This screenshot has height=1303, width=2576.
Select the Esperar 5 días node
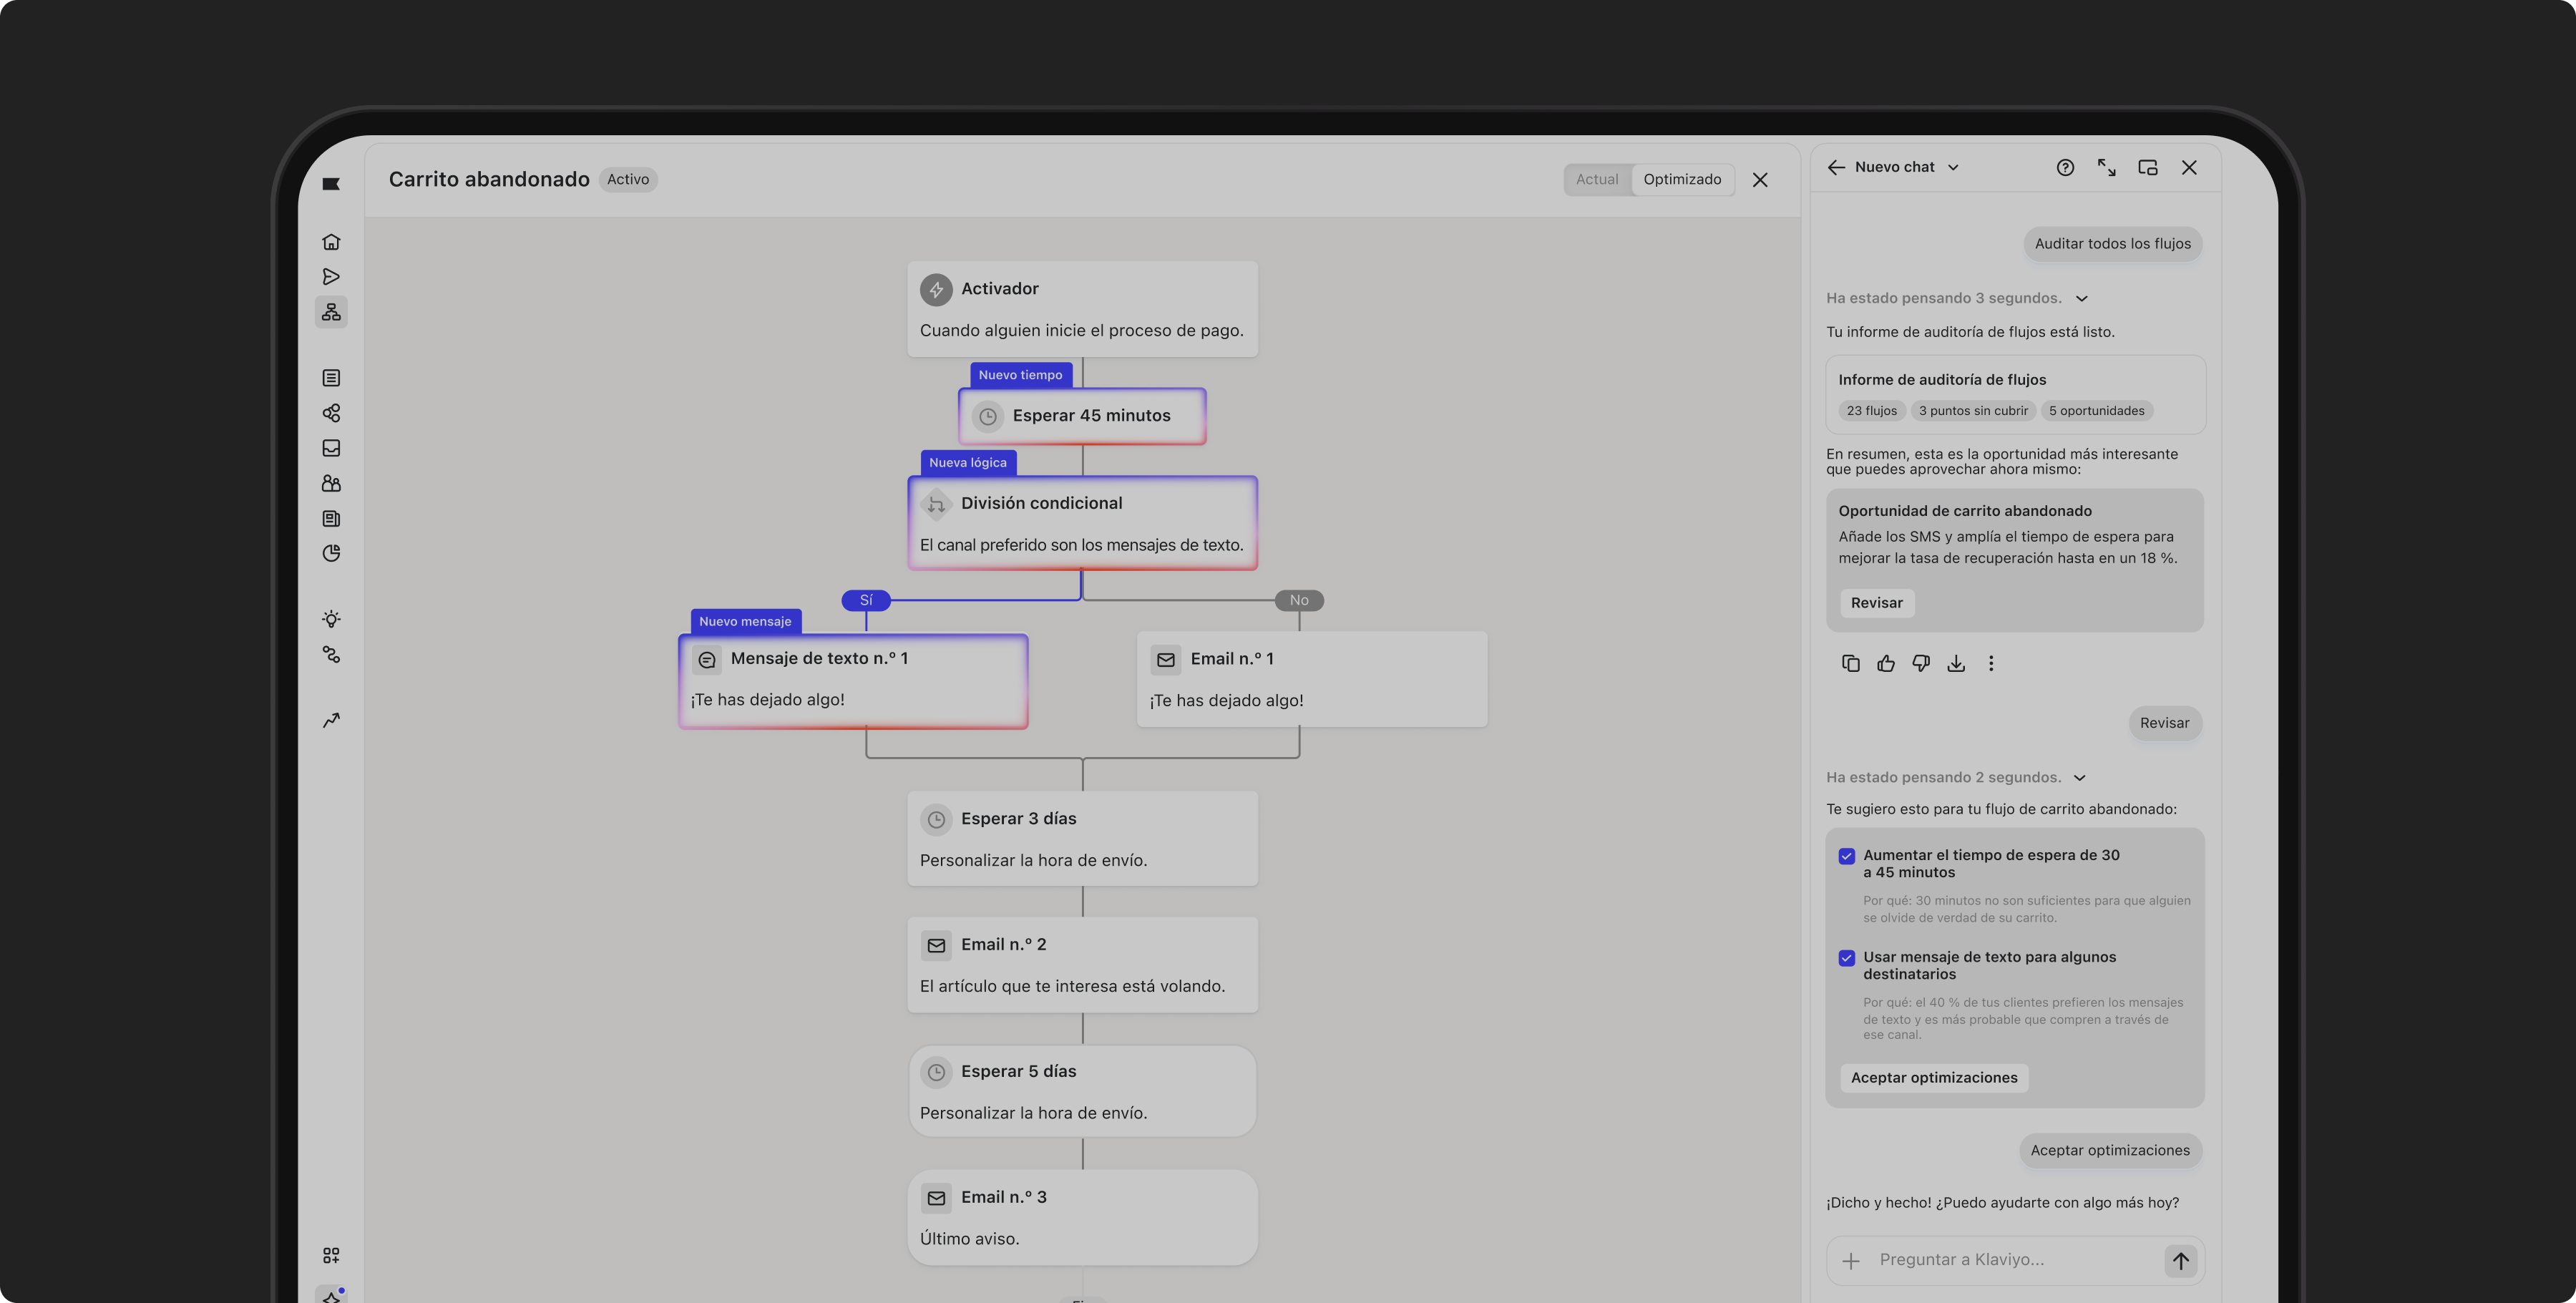1082,1091
